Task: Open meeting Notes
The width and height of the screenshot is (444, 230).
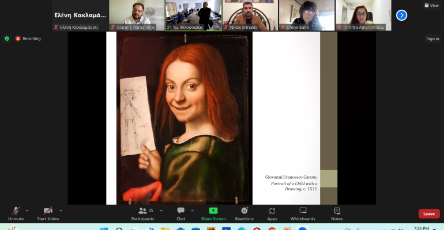Action: coord(337,214)
